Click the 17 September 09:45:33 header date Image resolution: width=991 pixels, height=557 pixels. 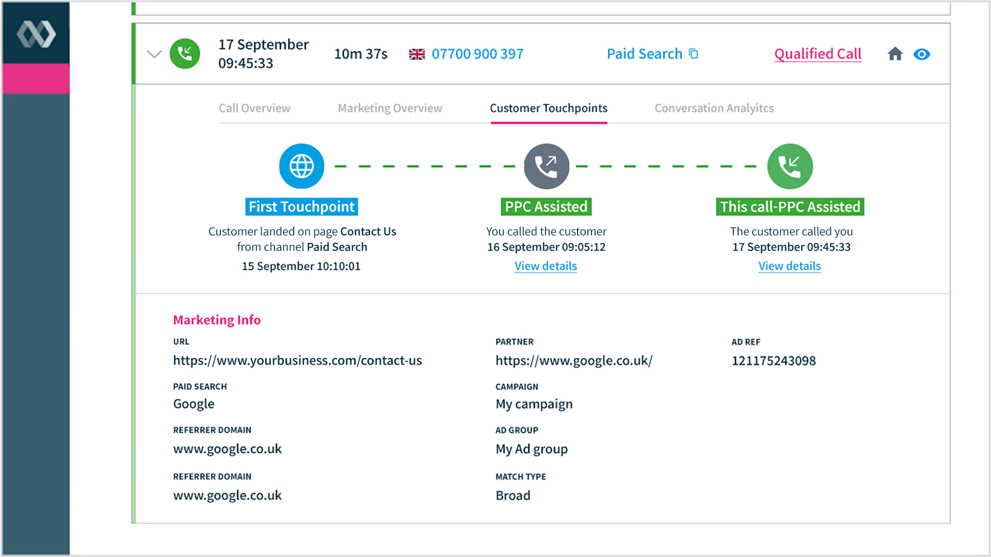click(263, 54)
